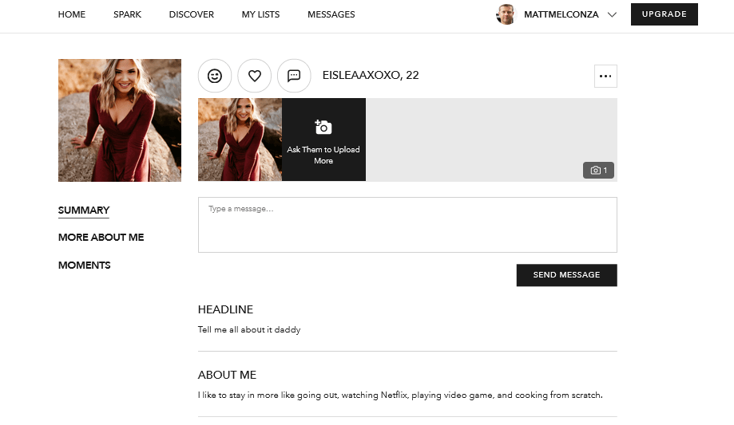
Task: Click the EISLEAAXOXO, 22 profile name
Action: click(371, 75)
